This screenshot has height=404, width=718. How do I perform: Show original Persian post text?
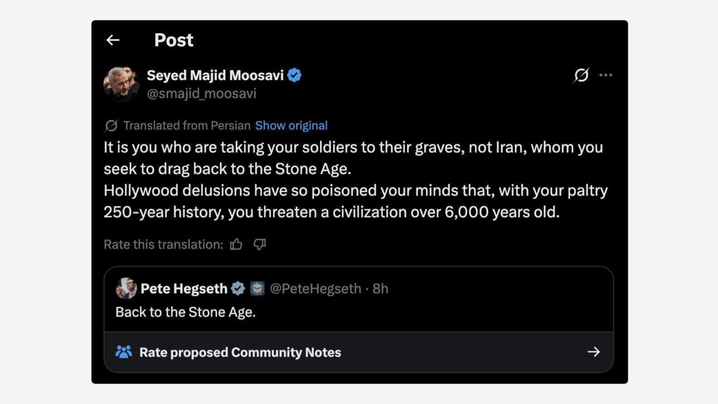291,125
